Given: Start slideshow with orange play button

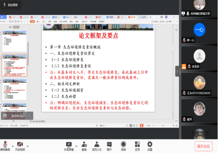Looking at the screenshot, I should (x=142, y=125).
